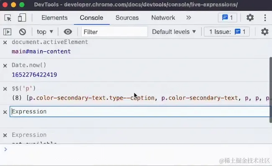Show more tabs with the double chevron

tap(189, 18)
